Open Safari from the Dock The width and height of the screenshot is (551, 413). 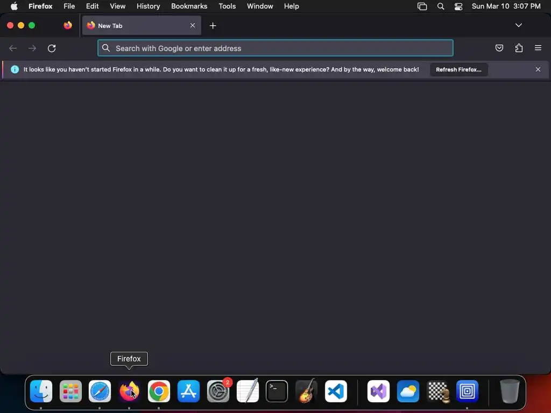[100, 391]
